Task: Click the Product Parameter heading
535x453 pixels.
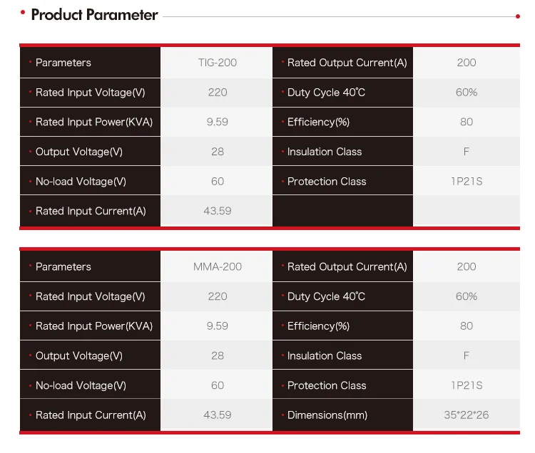Action: pos(94,15)
